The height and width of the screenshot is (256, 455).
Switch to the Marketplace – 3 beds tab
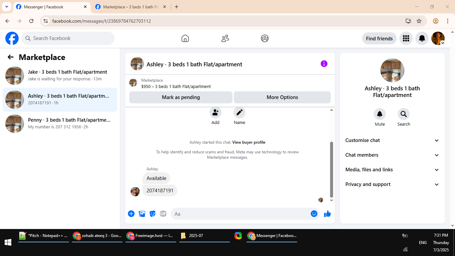(x=131, y=7)
